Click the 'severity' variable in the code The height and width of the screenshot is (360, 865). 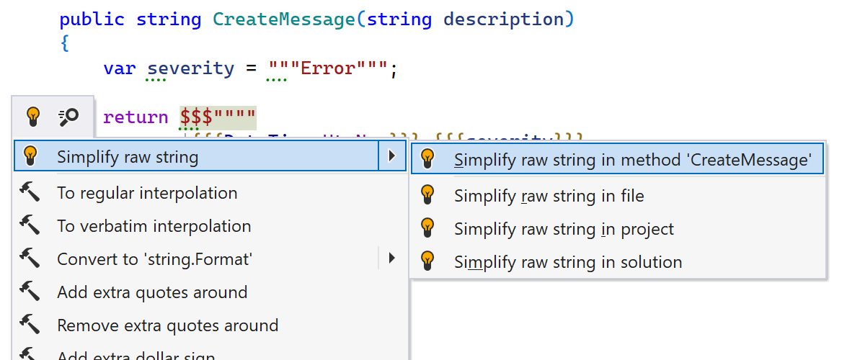[x=190, y=69]
